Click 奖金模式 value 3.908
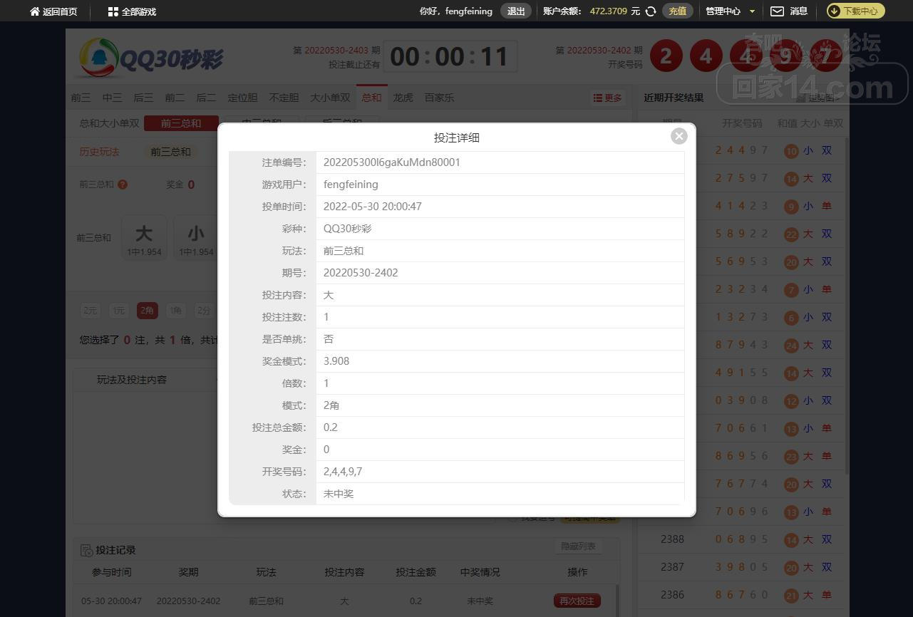913x617 pixels. pos(336,361)
